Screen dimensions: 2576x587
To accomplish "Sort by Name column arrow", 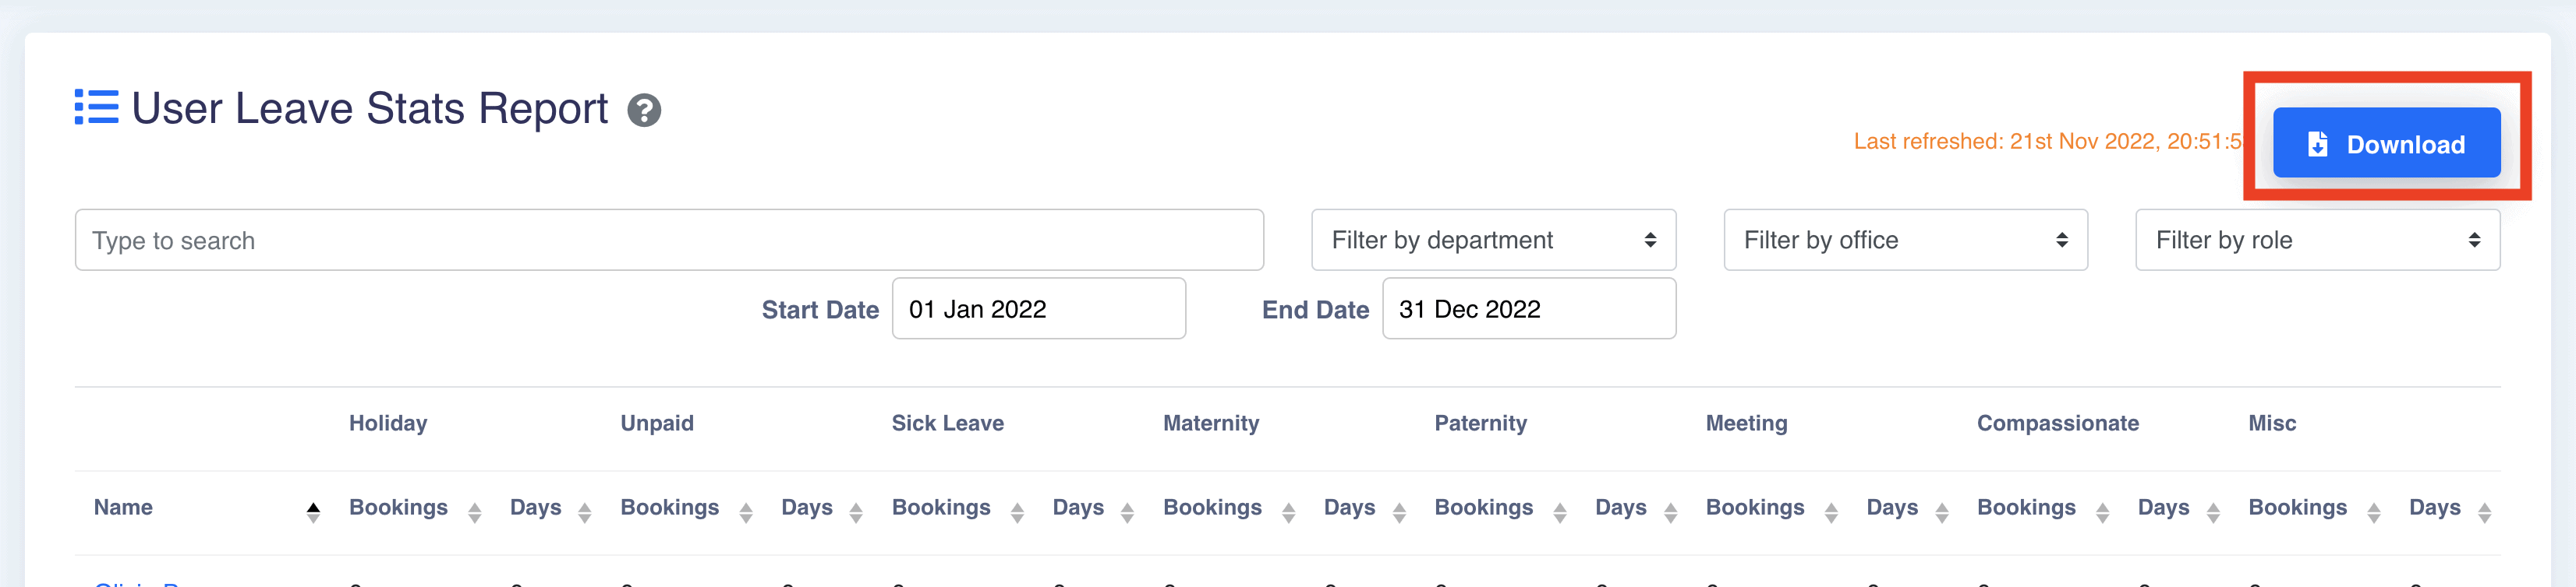I will pos(313,512).
